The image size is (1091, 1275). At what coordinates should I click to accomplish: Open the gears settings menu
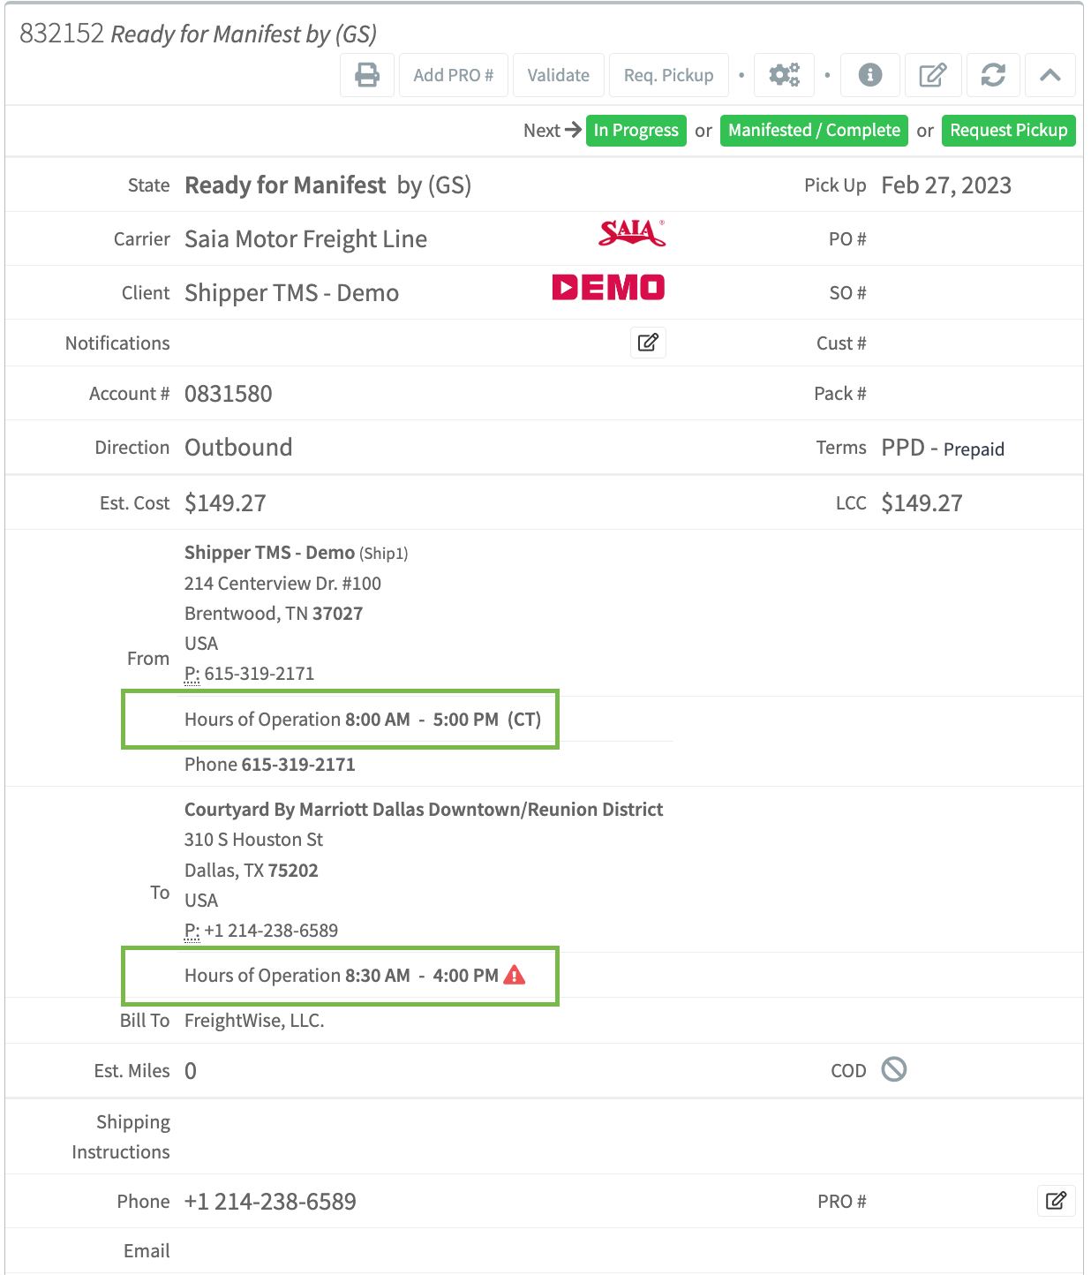(784, 75)
